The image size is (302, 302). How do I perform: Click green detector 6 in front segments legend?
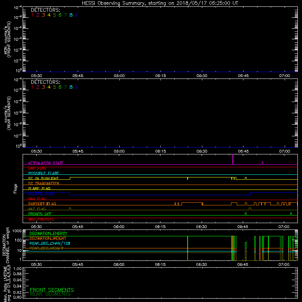60,15
